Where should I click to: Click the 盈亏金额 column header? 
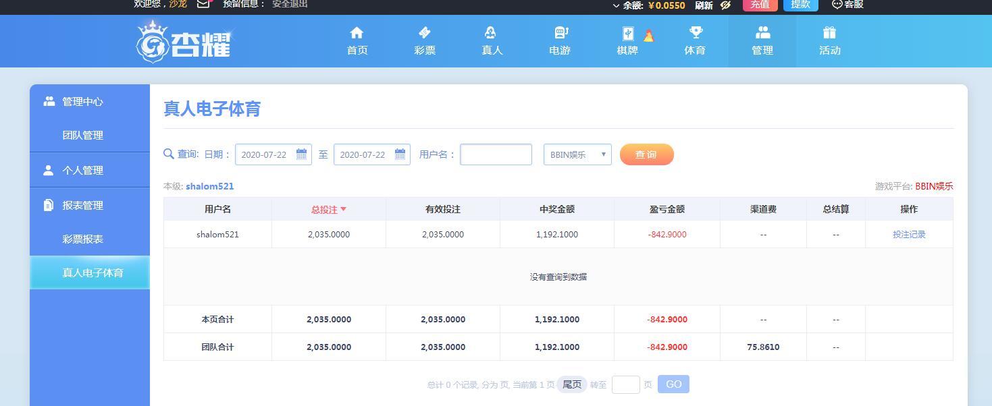(667, 209)
